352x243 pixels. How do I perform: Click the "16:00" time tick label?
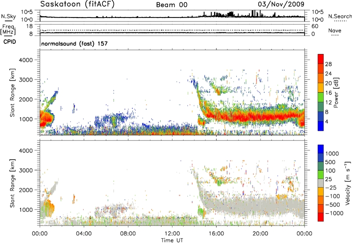[x=216, y=234]
